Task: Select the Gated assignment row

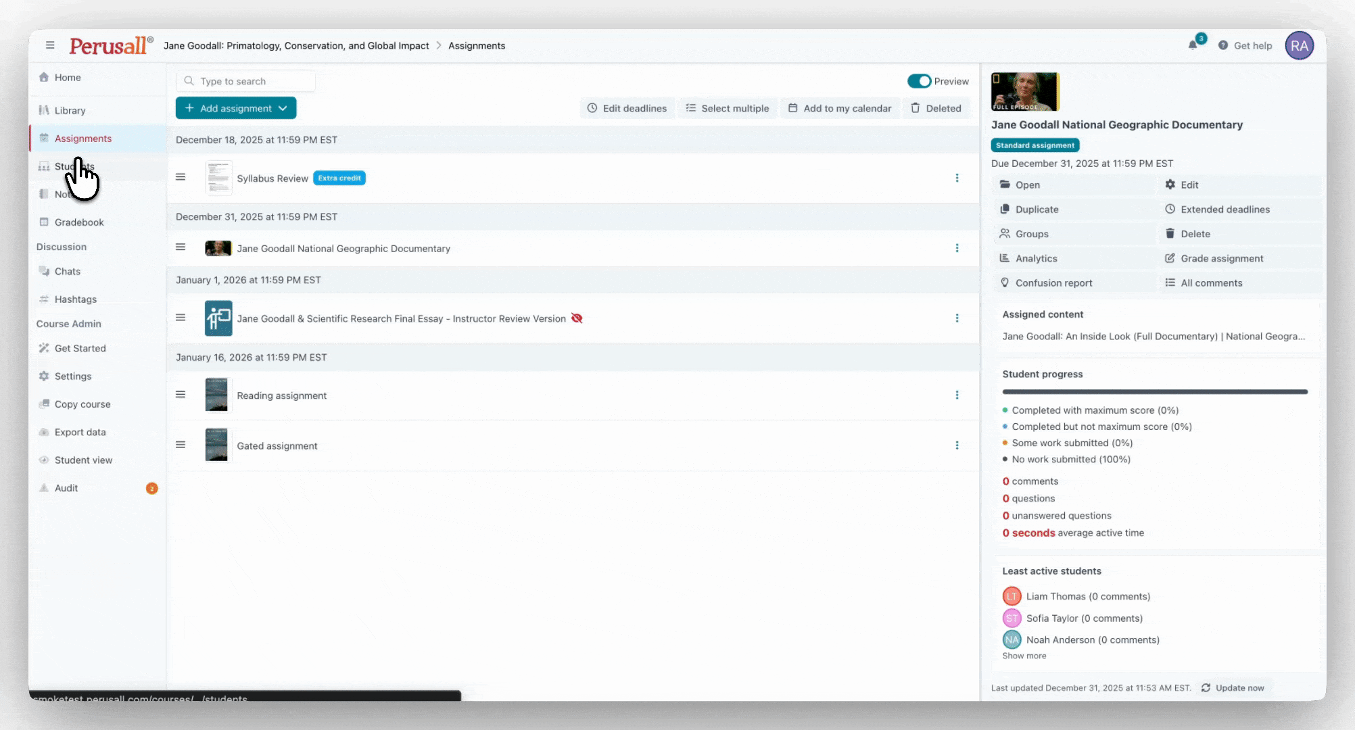Action: pos(573,445)
